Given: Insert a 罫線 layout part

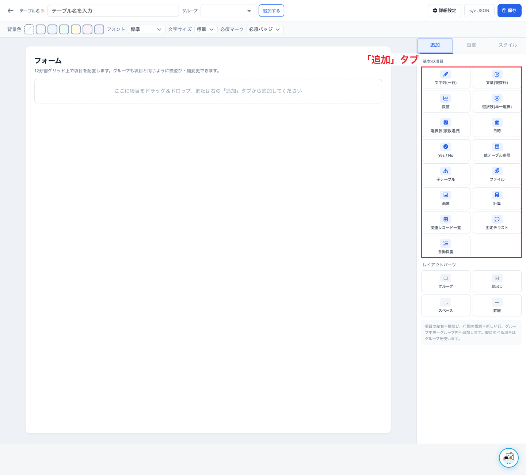Looking at the screenshot, I should tap(497, 305).
